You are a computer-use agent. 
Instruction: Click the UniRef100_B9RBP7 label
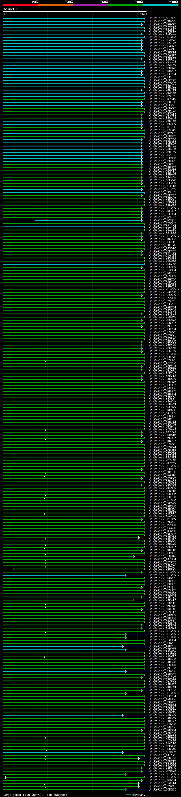pyautogui.click(x=162, y=59)
